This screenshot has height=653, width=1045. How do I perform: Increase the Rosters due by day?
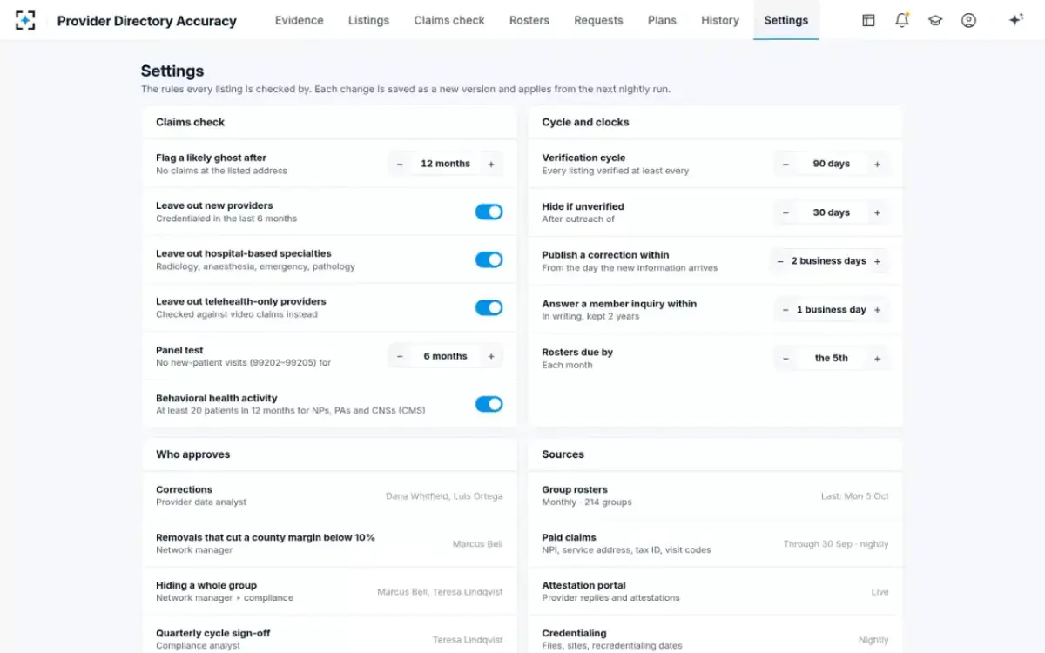pos(877,358)
